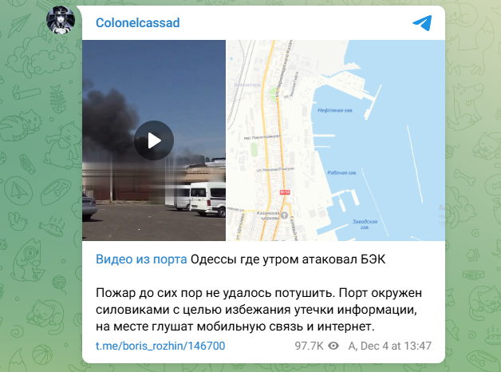Image resolution: width=501 pixels, height=372 pixels.
Task: Click the 'Нефтяная гав.' map label
Action: tap(335, 110)
